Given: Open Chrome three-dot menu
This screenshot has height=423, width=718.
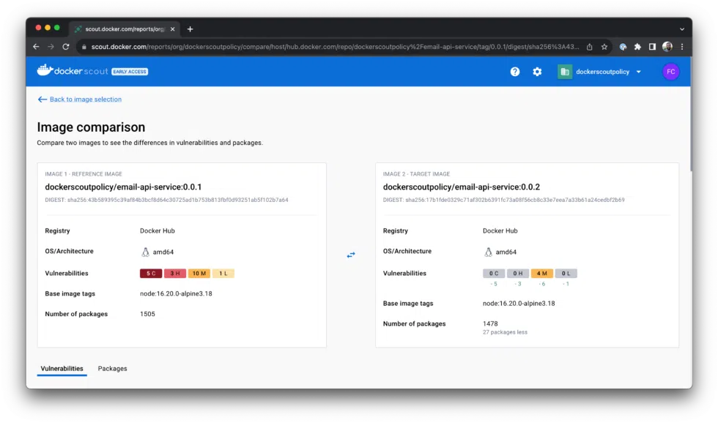Looking at the screenshot, I should point(682,47).
